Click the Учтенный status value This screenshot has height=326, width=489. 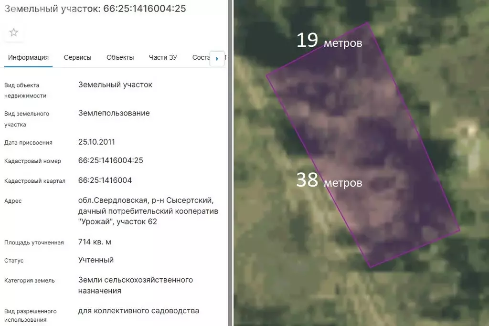(96, 260)
